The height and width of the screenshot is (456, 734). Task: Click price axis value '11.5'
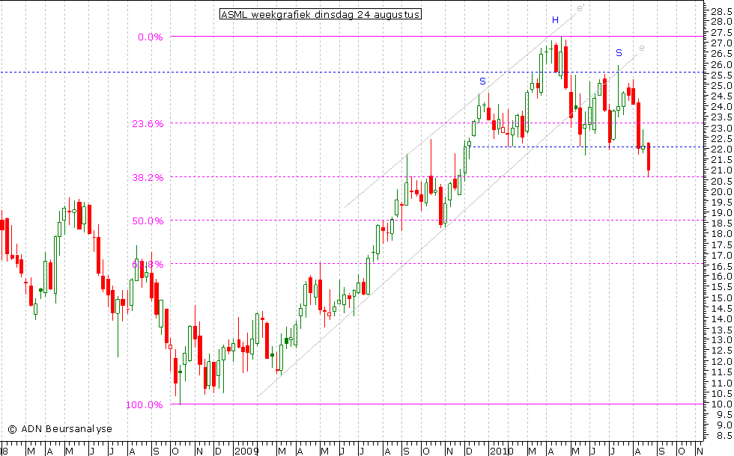(721, 372)
